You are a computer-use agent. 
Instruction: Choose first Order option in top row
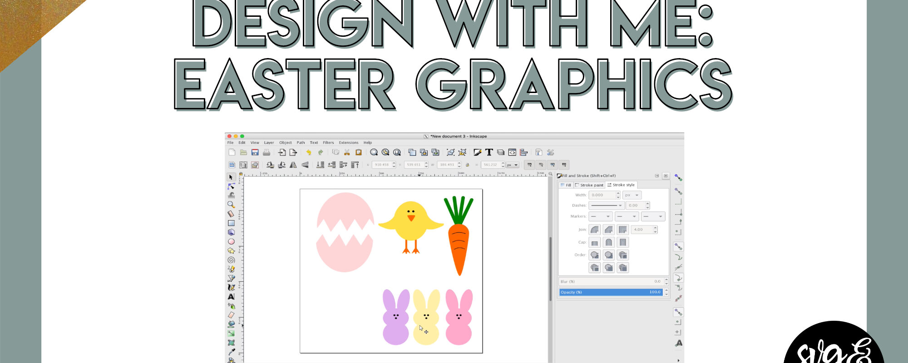(595, 255)
